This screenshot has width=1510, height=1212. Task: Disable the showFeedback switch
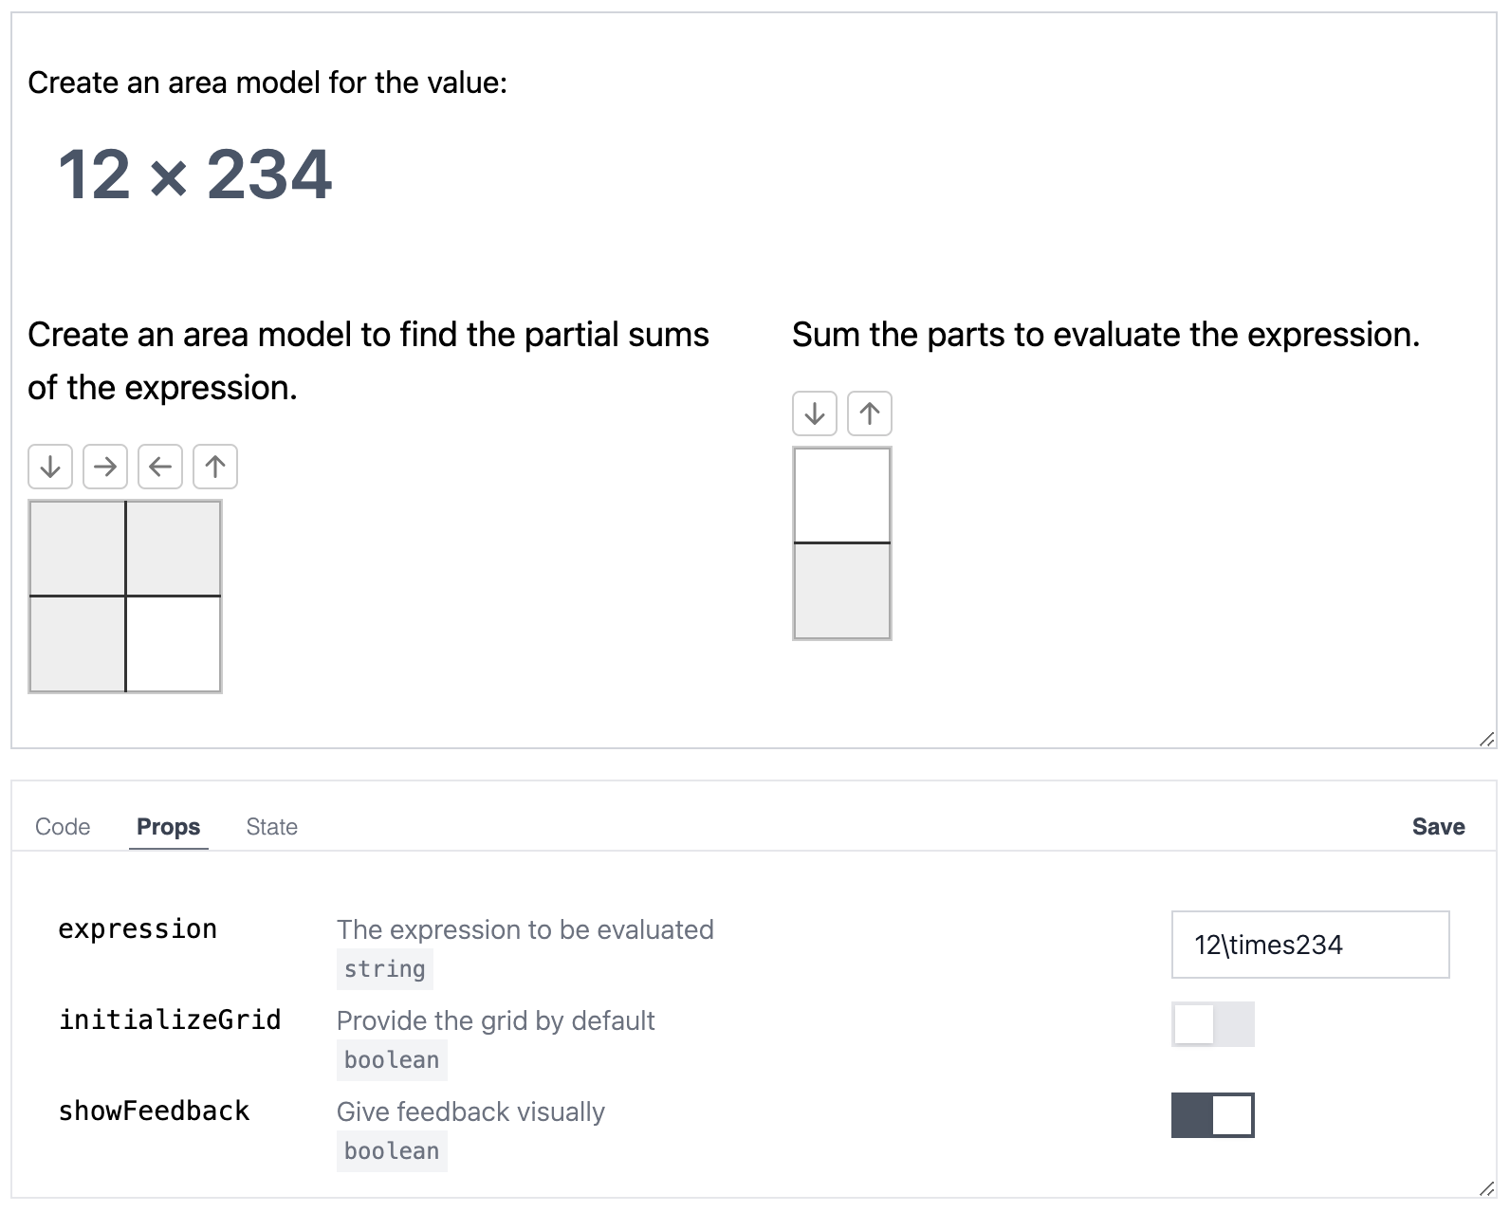(x=1212, y=1115)
